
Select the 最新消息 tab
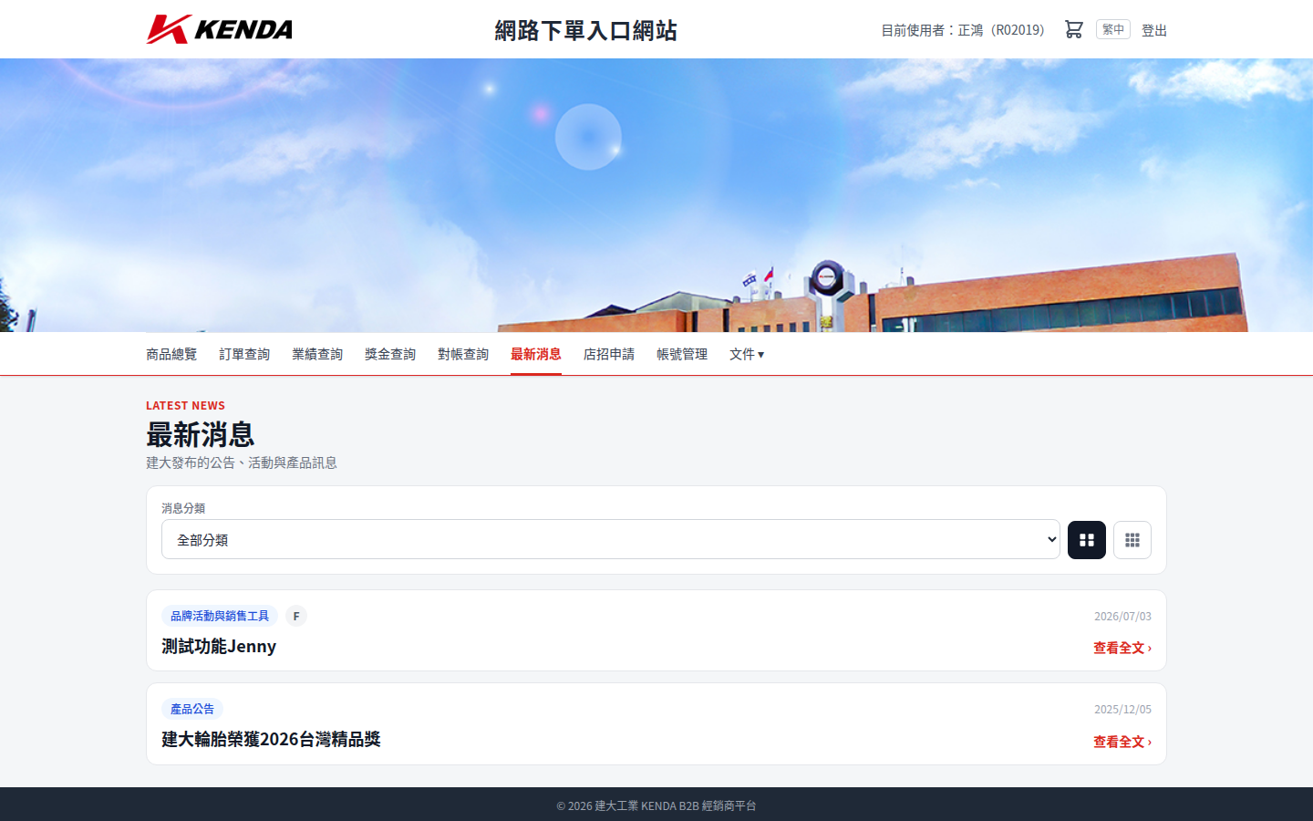tap(536, 354)
